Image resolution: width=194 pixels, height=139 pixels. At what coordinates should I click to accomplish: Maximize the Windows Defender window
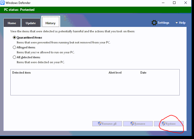pos(174,3)
